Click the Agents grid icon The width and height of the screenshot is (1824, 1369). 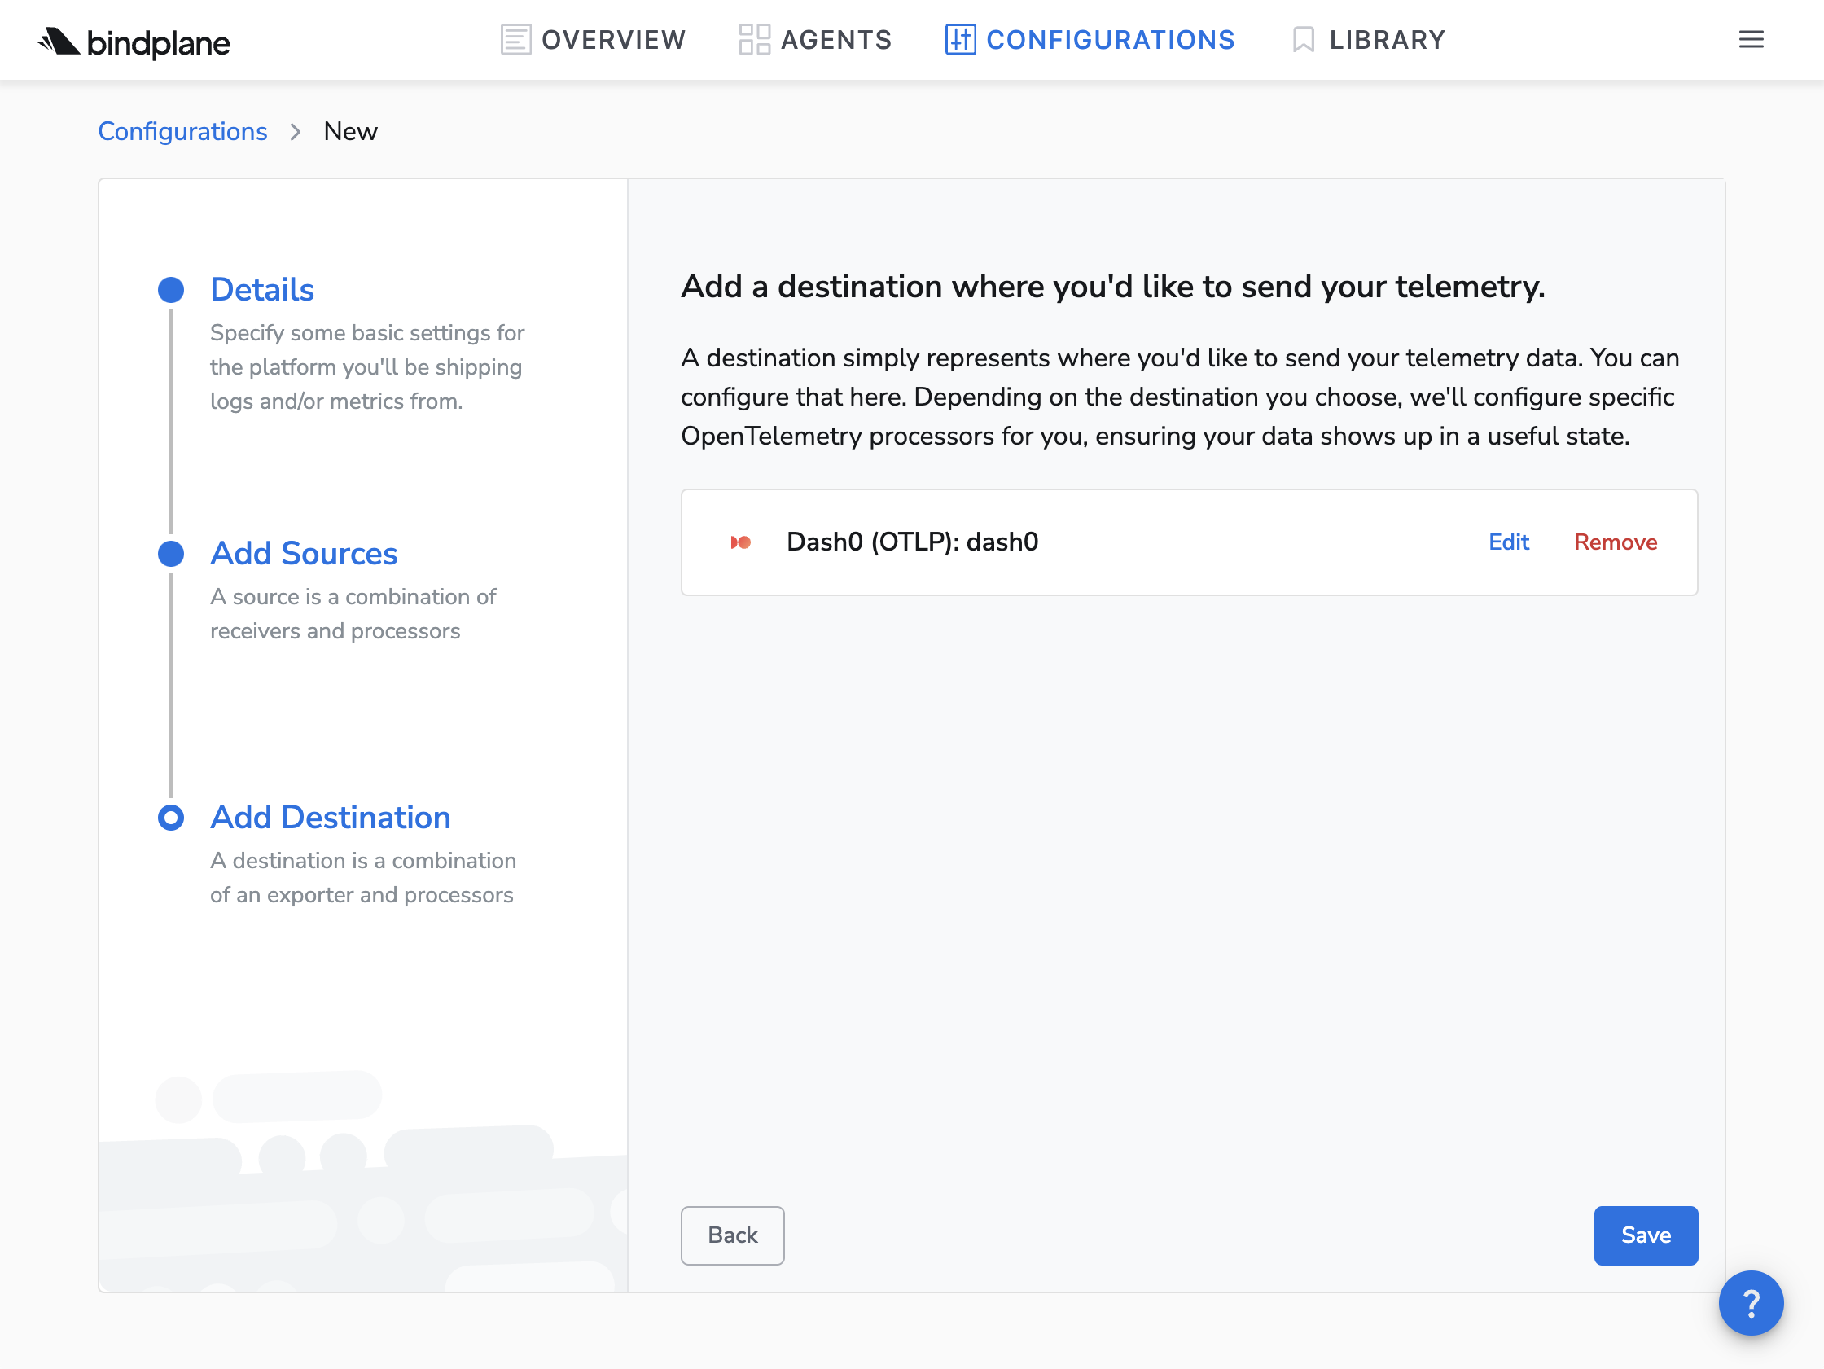tap(754, 40)
